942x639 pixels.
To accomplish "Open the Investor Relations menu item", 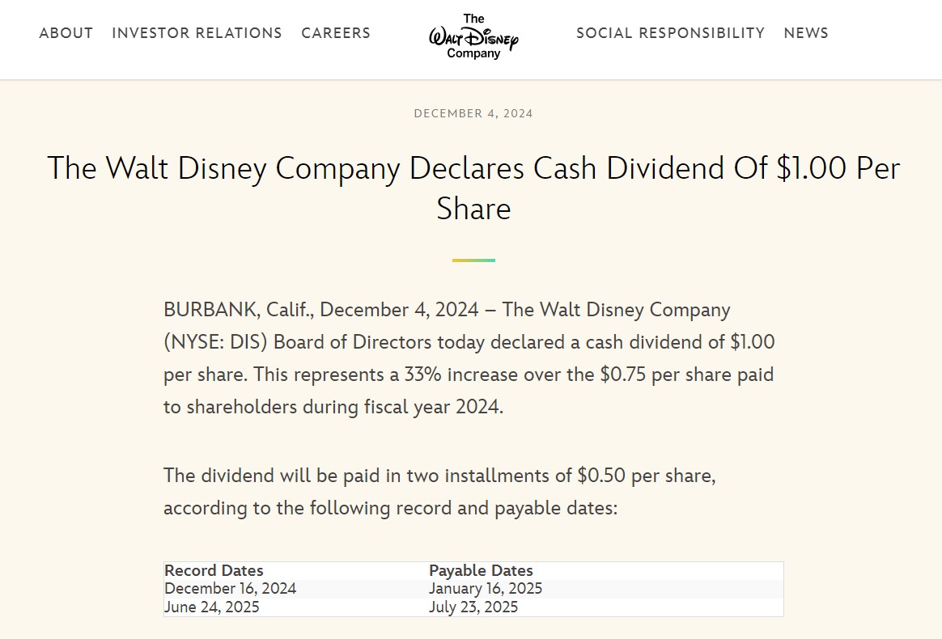I will tap(197, 33).
